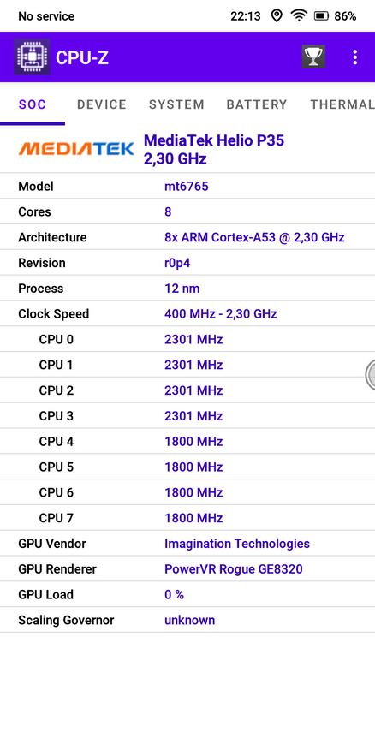Viewport: 375px width, 750px height.
Task: Select the CPU 0 frequency row
Action: pyautogui.click(x=187, y=340)
